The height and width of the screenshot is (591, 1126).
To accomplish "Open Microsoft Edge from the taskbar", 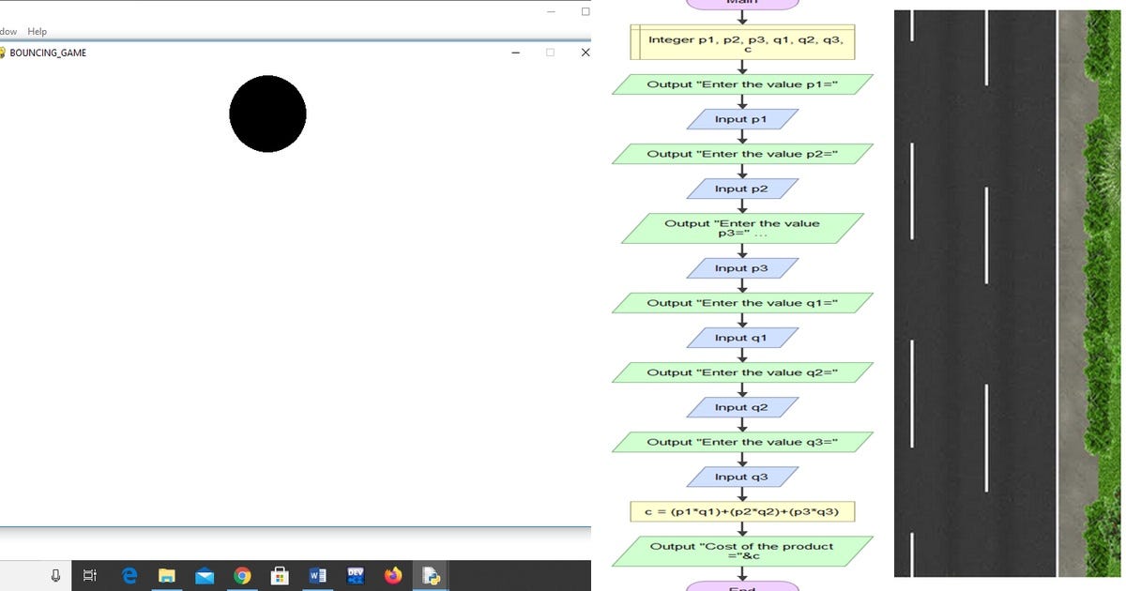I will pyautogui.click(x=129, y=575).
